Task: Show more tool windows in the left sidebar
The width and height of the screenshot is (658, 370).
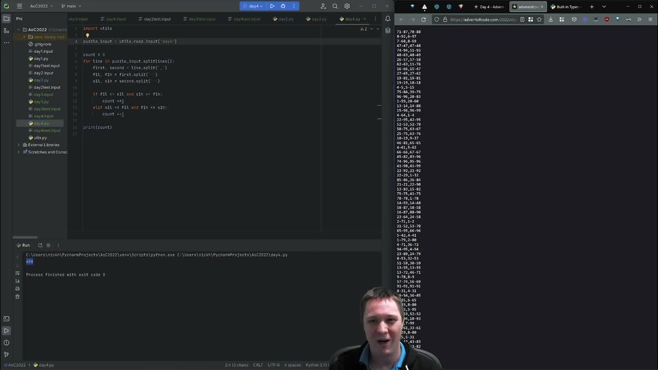Action: 6,42
